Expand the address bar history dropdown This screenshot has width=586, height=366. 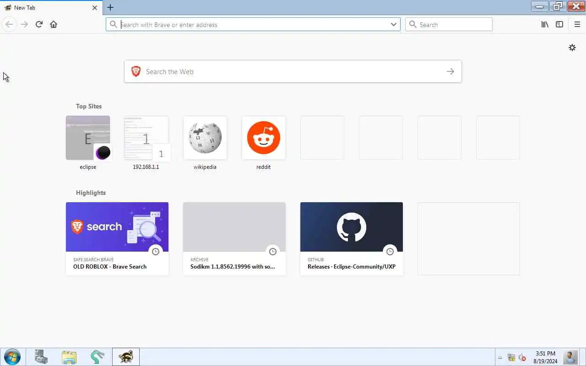click(x=393, y=24)
